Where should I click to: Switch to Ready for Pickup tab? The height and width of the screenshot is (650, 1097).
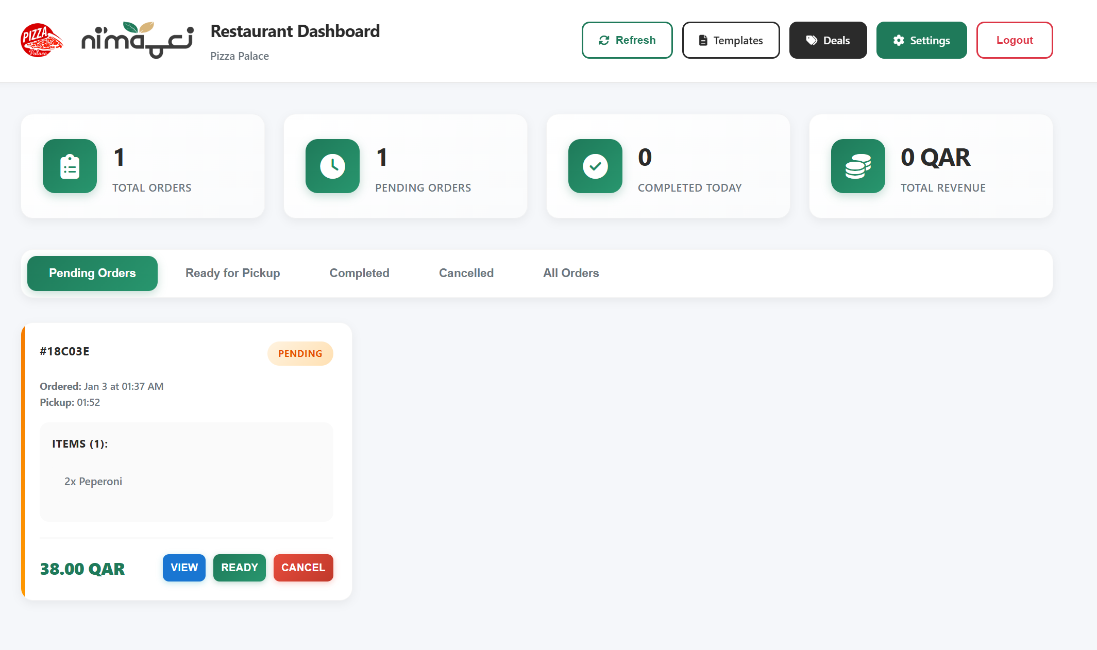[232, 273]
